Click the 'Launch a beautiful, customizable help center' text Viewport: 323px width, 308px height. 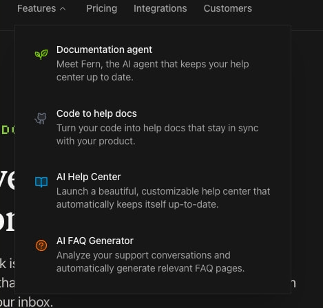click(x=163, y=198)
